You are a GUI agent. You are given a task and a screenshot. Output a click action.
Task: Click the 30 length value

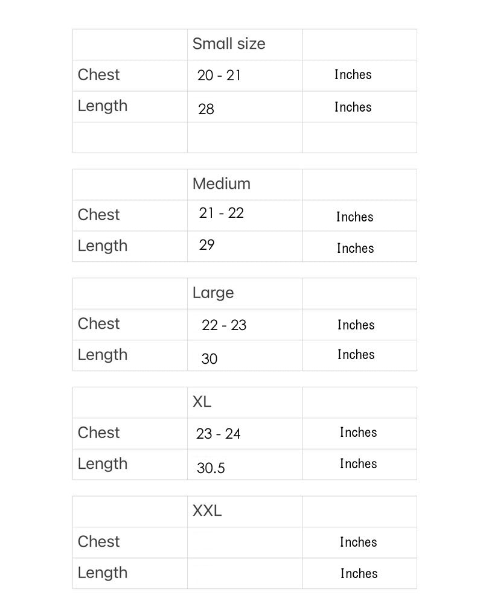[209, 359]
